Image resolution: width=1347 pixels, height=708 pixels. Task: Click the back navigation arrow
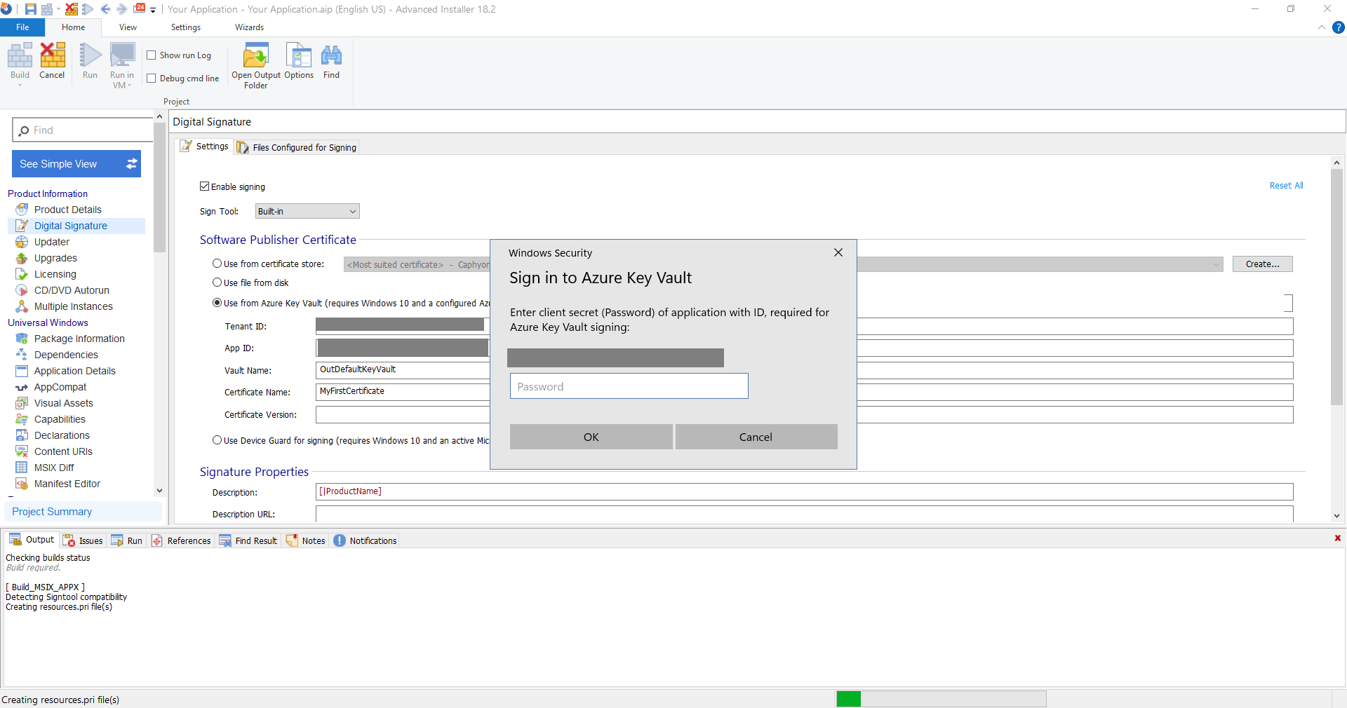[106, 9]
